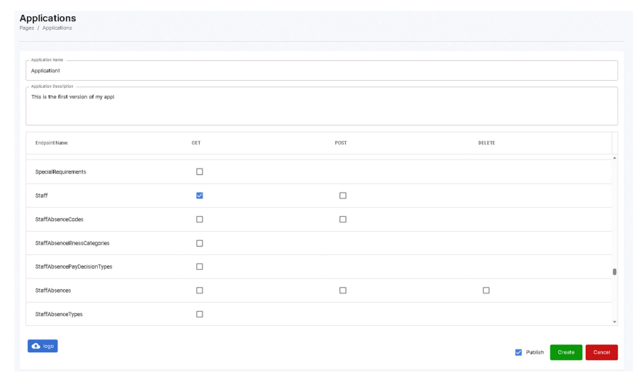This screenshot has width=639, height=372.
Task: Enable DELETE for StaffAbsences
Action: pos(486,291)
